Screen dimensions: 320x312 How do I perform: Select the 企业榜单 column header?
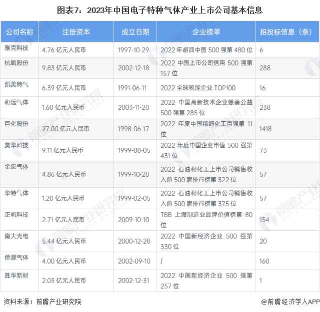(206, 32)
